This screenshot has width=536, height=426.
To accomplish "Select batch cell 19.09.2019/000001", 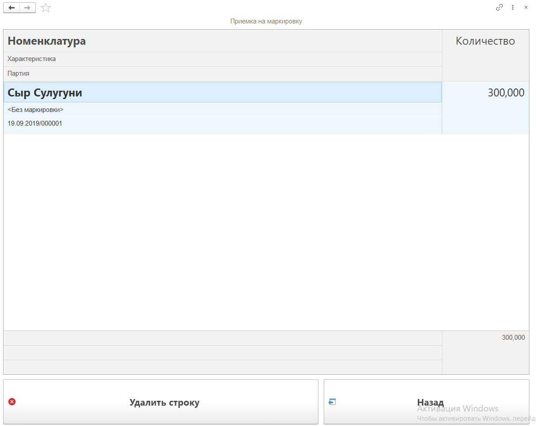I will 35,123.
